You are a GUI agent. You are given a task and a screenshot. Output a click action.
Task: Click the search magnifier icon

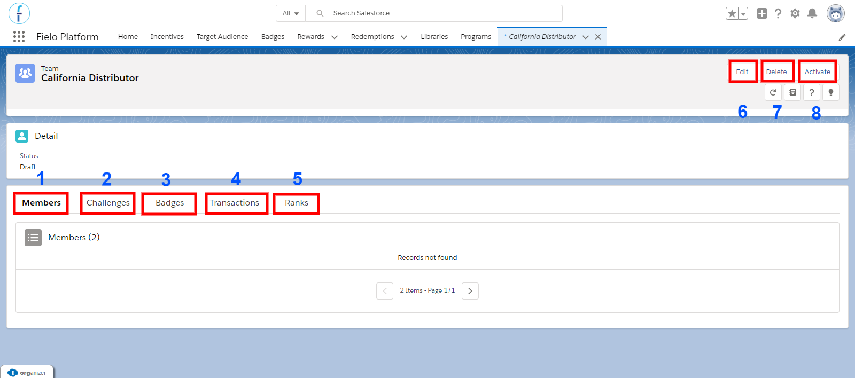(x=320, y=13)
